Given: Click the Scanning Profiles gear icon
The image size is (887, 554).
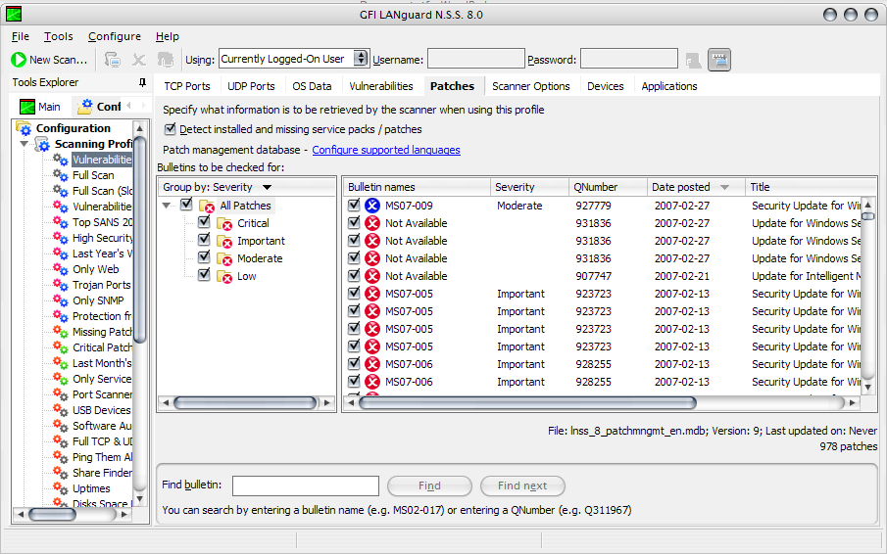Looking at the screenshot, I should click(x=43, y=144).
